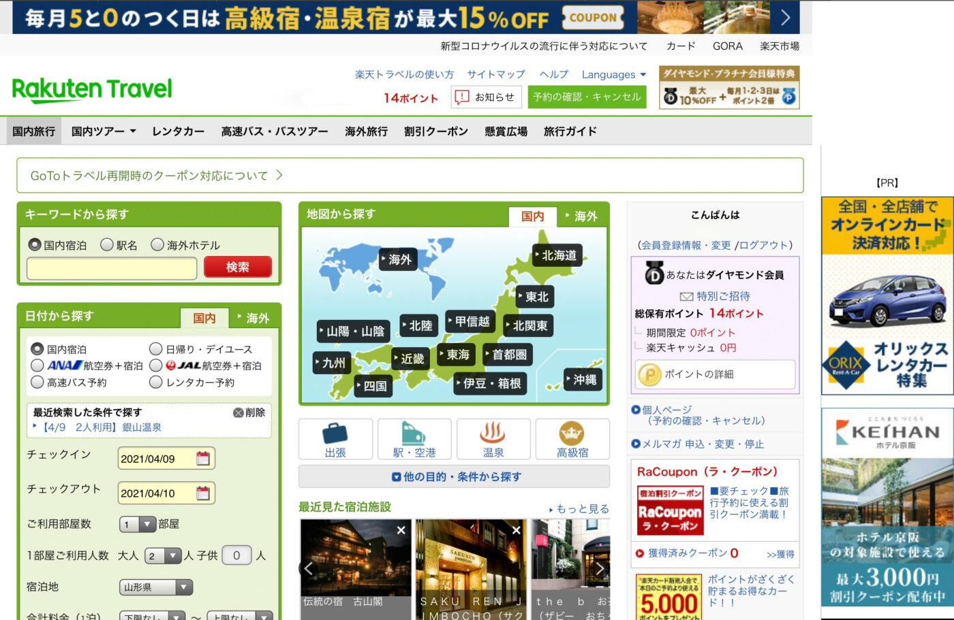Click the diamond member medal icon
The image size is (954, 620).
coord(654,272)
